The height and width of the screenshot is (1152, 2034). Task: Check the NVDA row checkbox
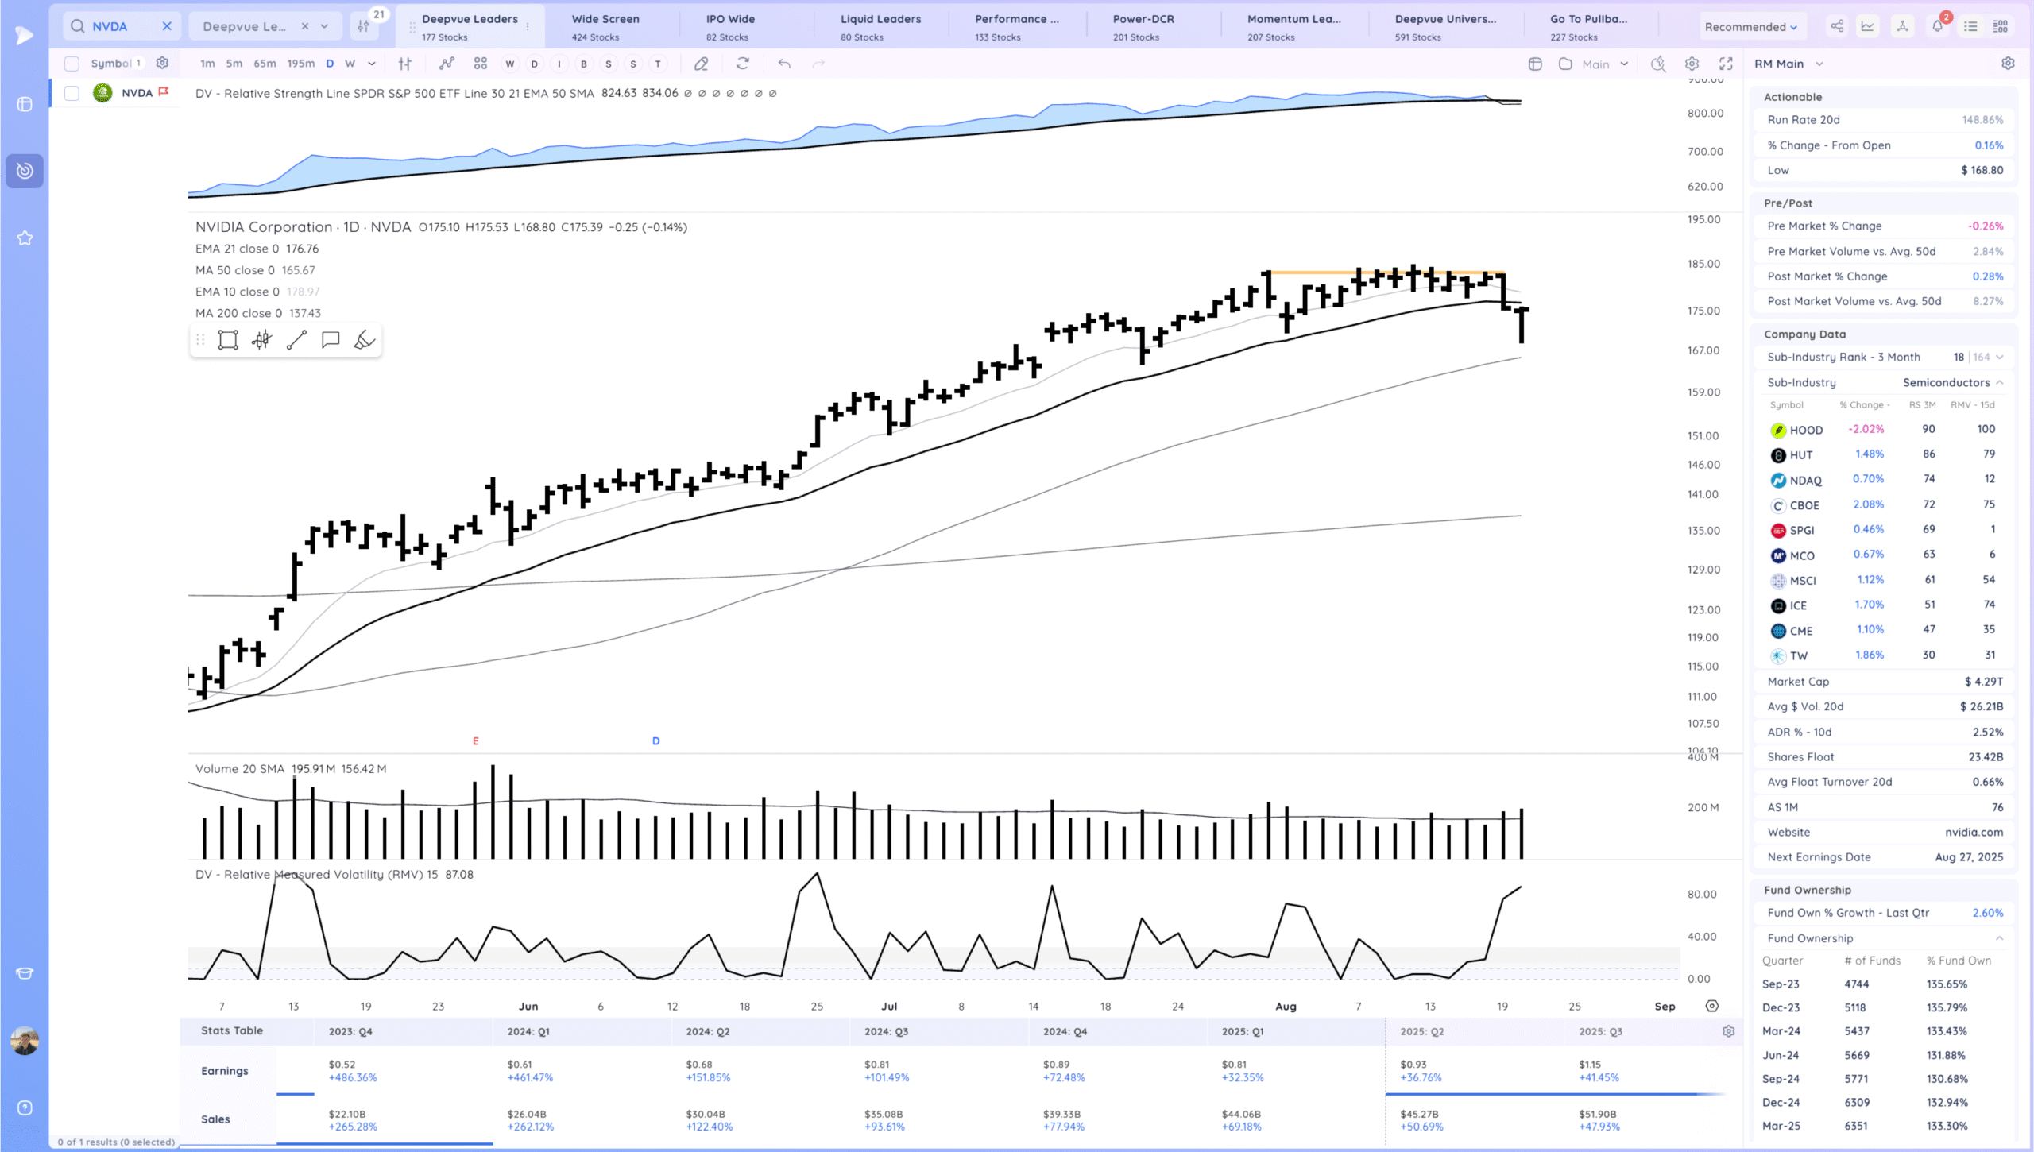click(x=72, y=93)
